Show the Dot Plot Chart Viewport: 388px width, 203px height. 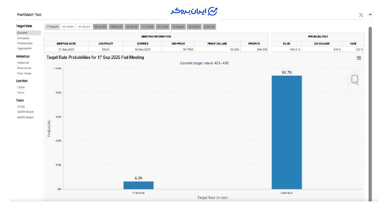click(x=21, y=87)
